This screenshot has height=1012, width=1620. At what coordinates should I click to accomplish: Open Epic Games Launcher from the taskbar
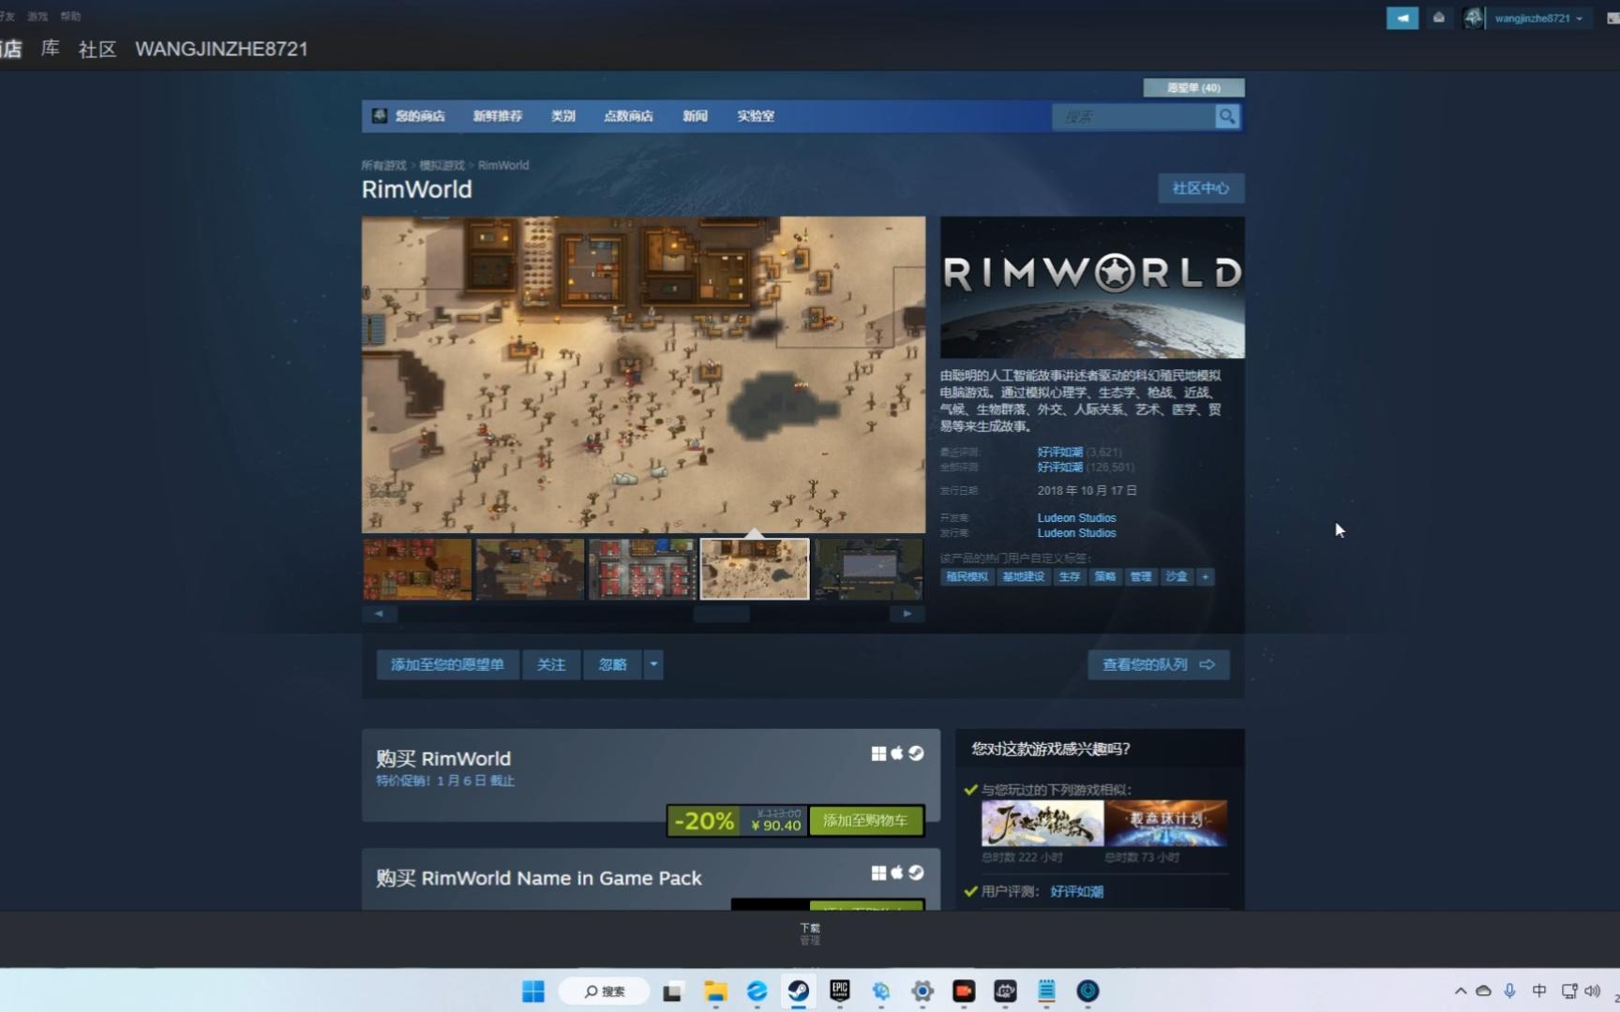tap(839, 991)
